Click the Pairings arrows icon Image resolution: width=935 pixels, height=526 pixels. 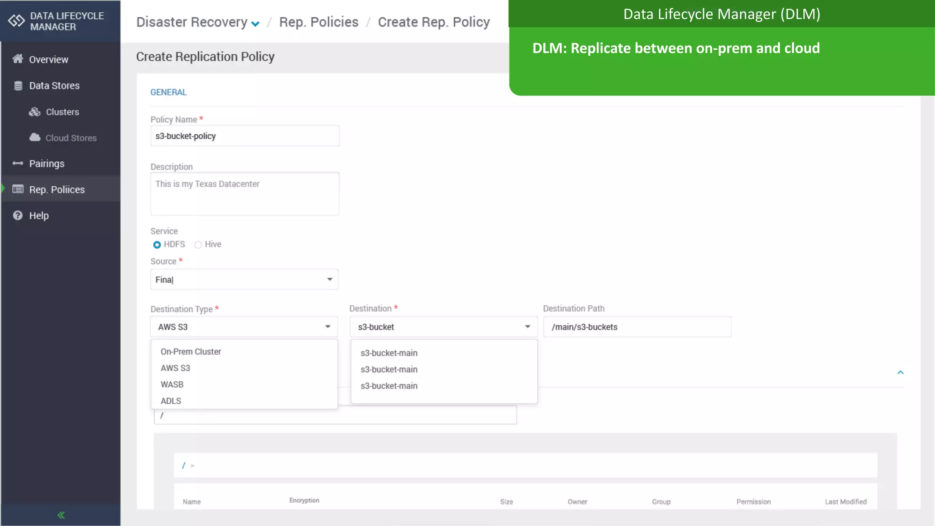18,163
